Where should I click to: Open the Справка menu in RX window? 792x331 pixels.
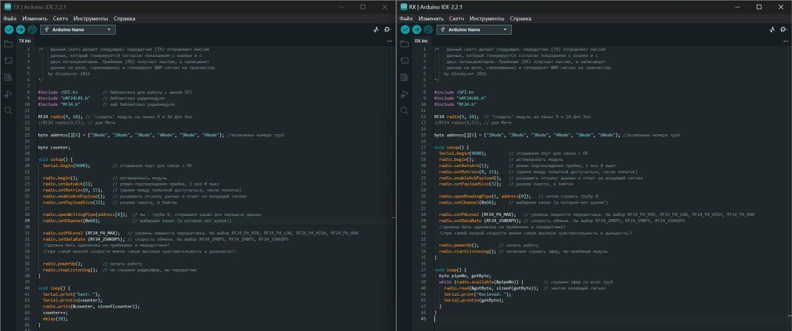[520, 19]
